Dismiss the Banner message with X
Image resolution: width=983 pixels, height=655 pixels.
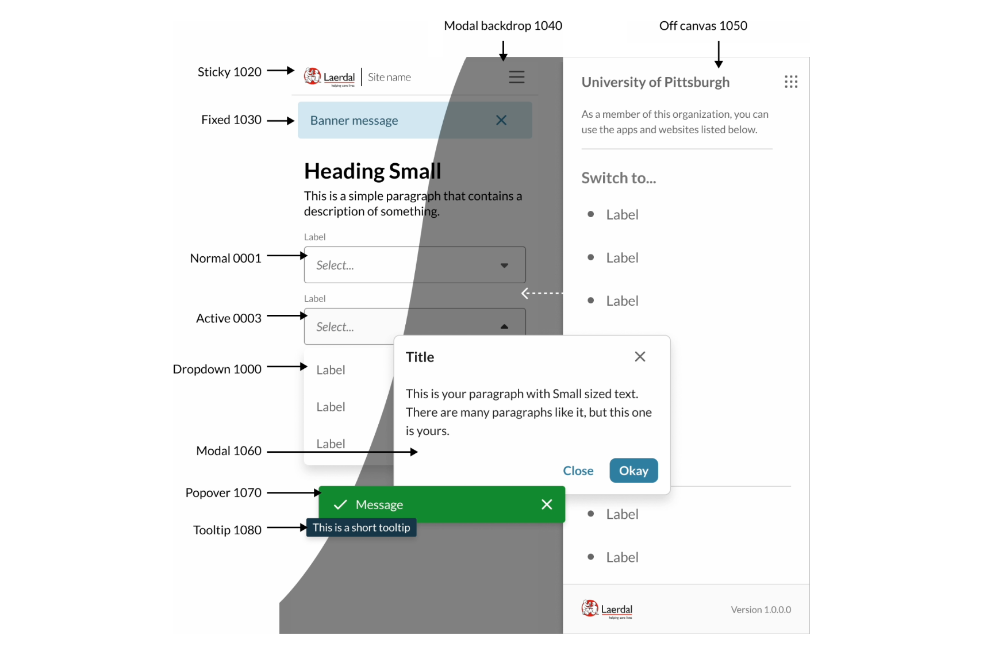(501, 120)
